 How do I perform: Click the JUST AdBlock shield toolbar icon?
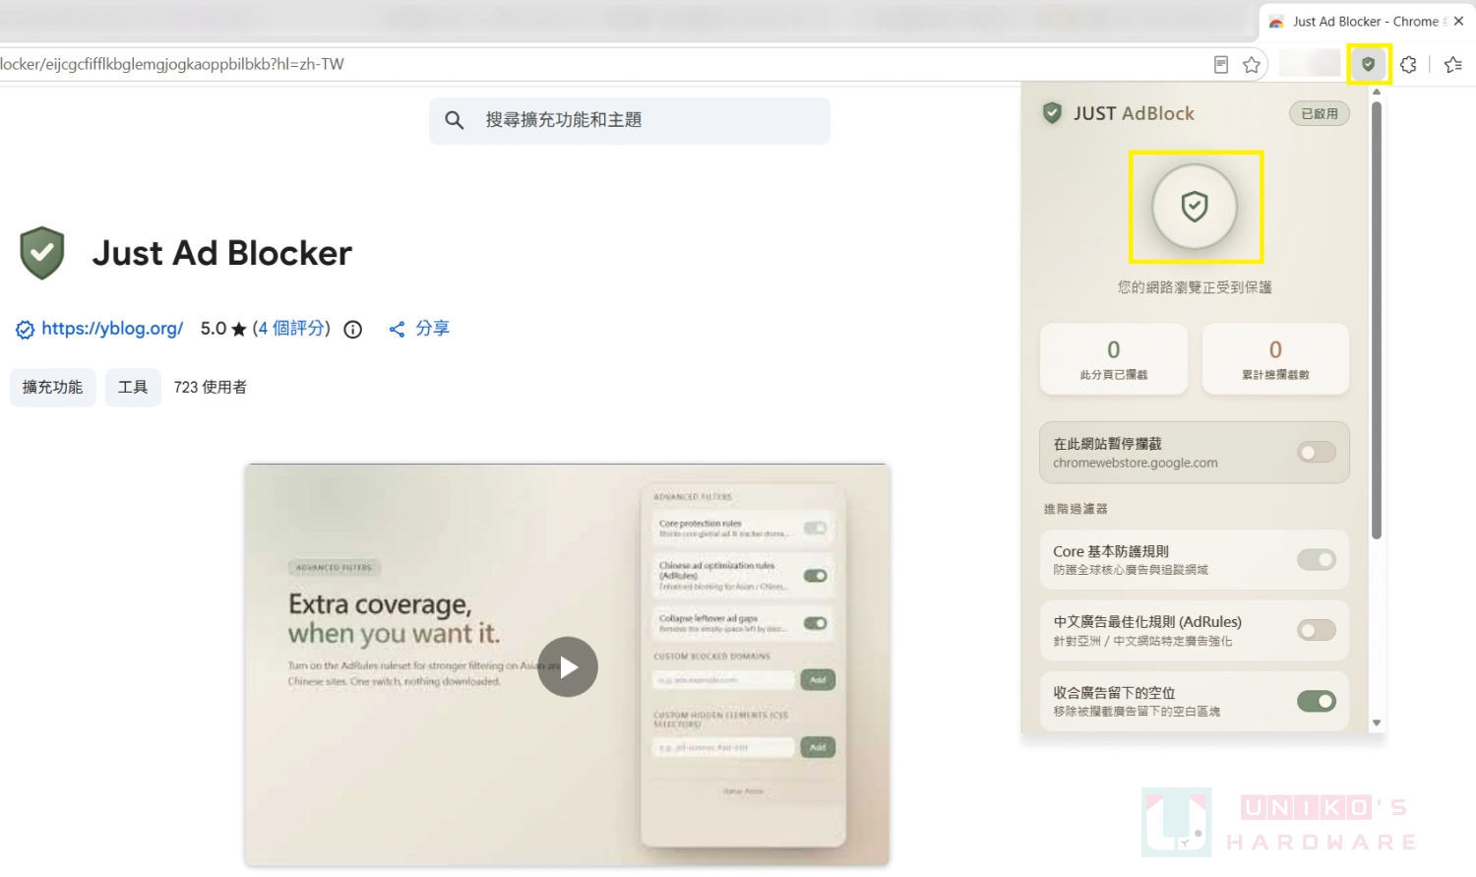click(x=1368, y=64)
